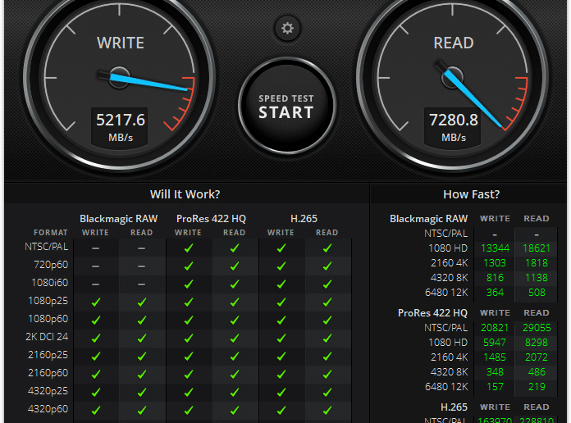Click the 720p60 format row label
571x423 pixels.
click(51, 265)
